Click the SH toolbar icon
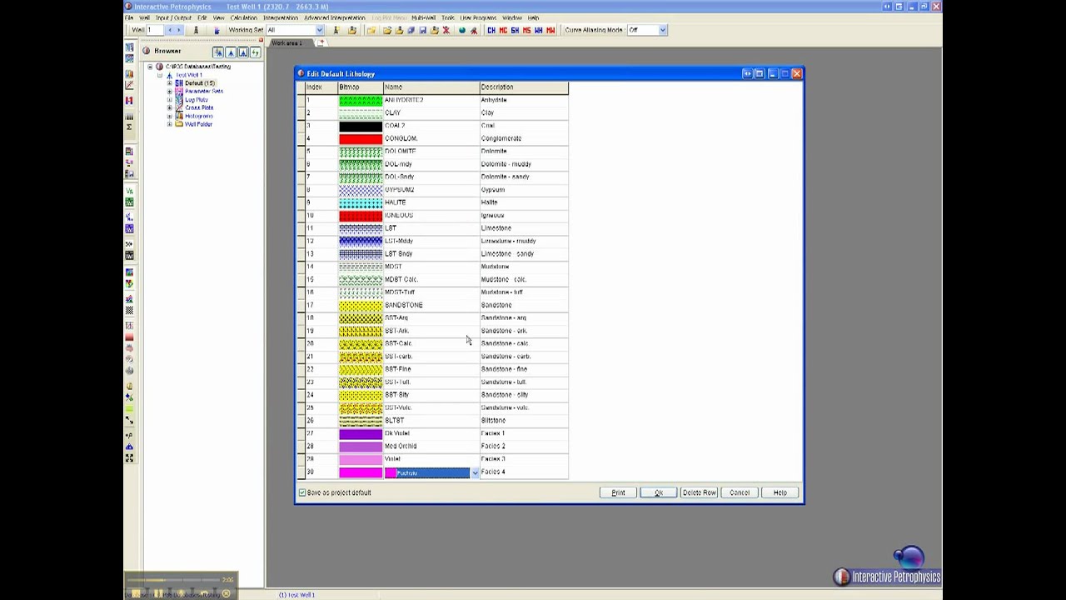 [514, 30]
